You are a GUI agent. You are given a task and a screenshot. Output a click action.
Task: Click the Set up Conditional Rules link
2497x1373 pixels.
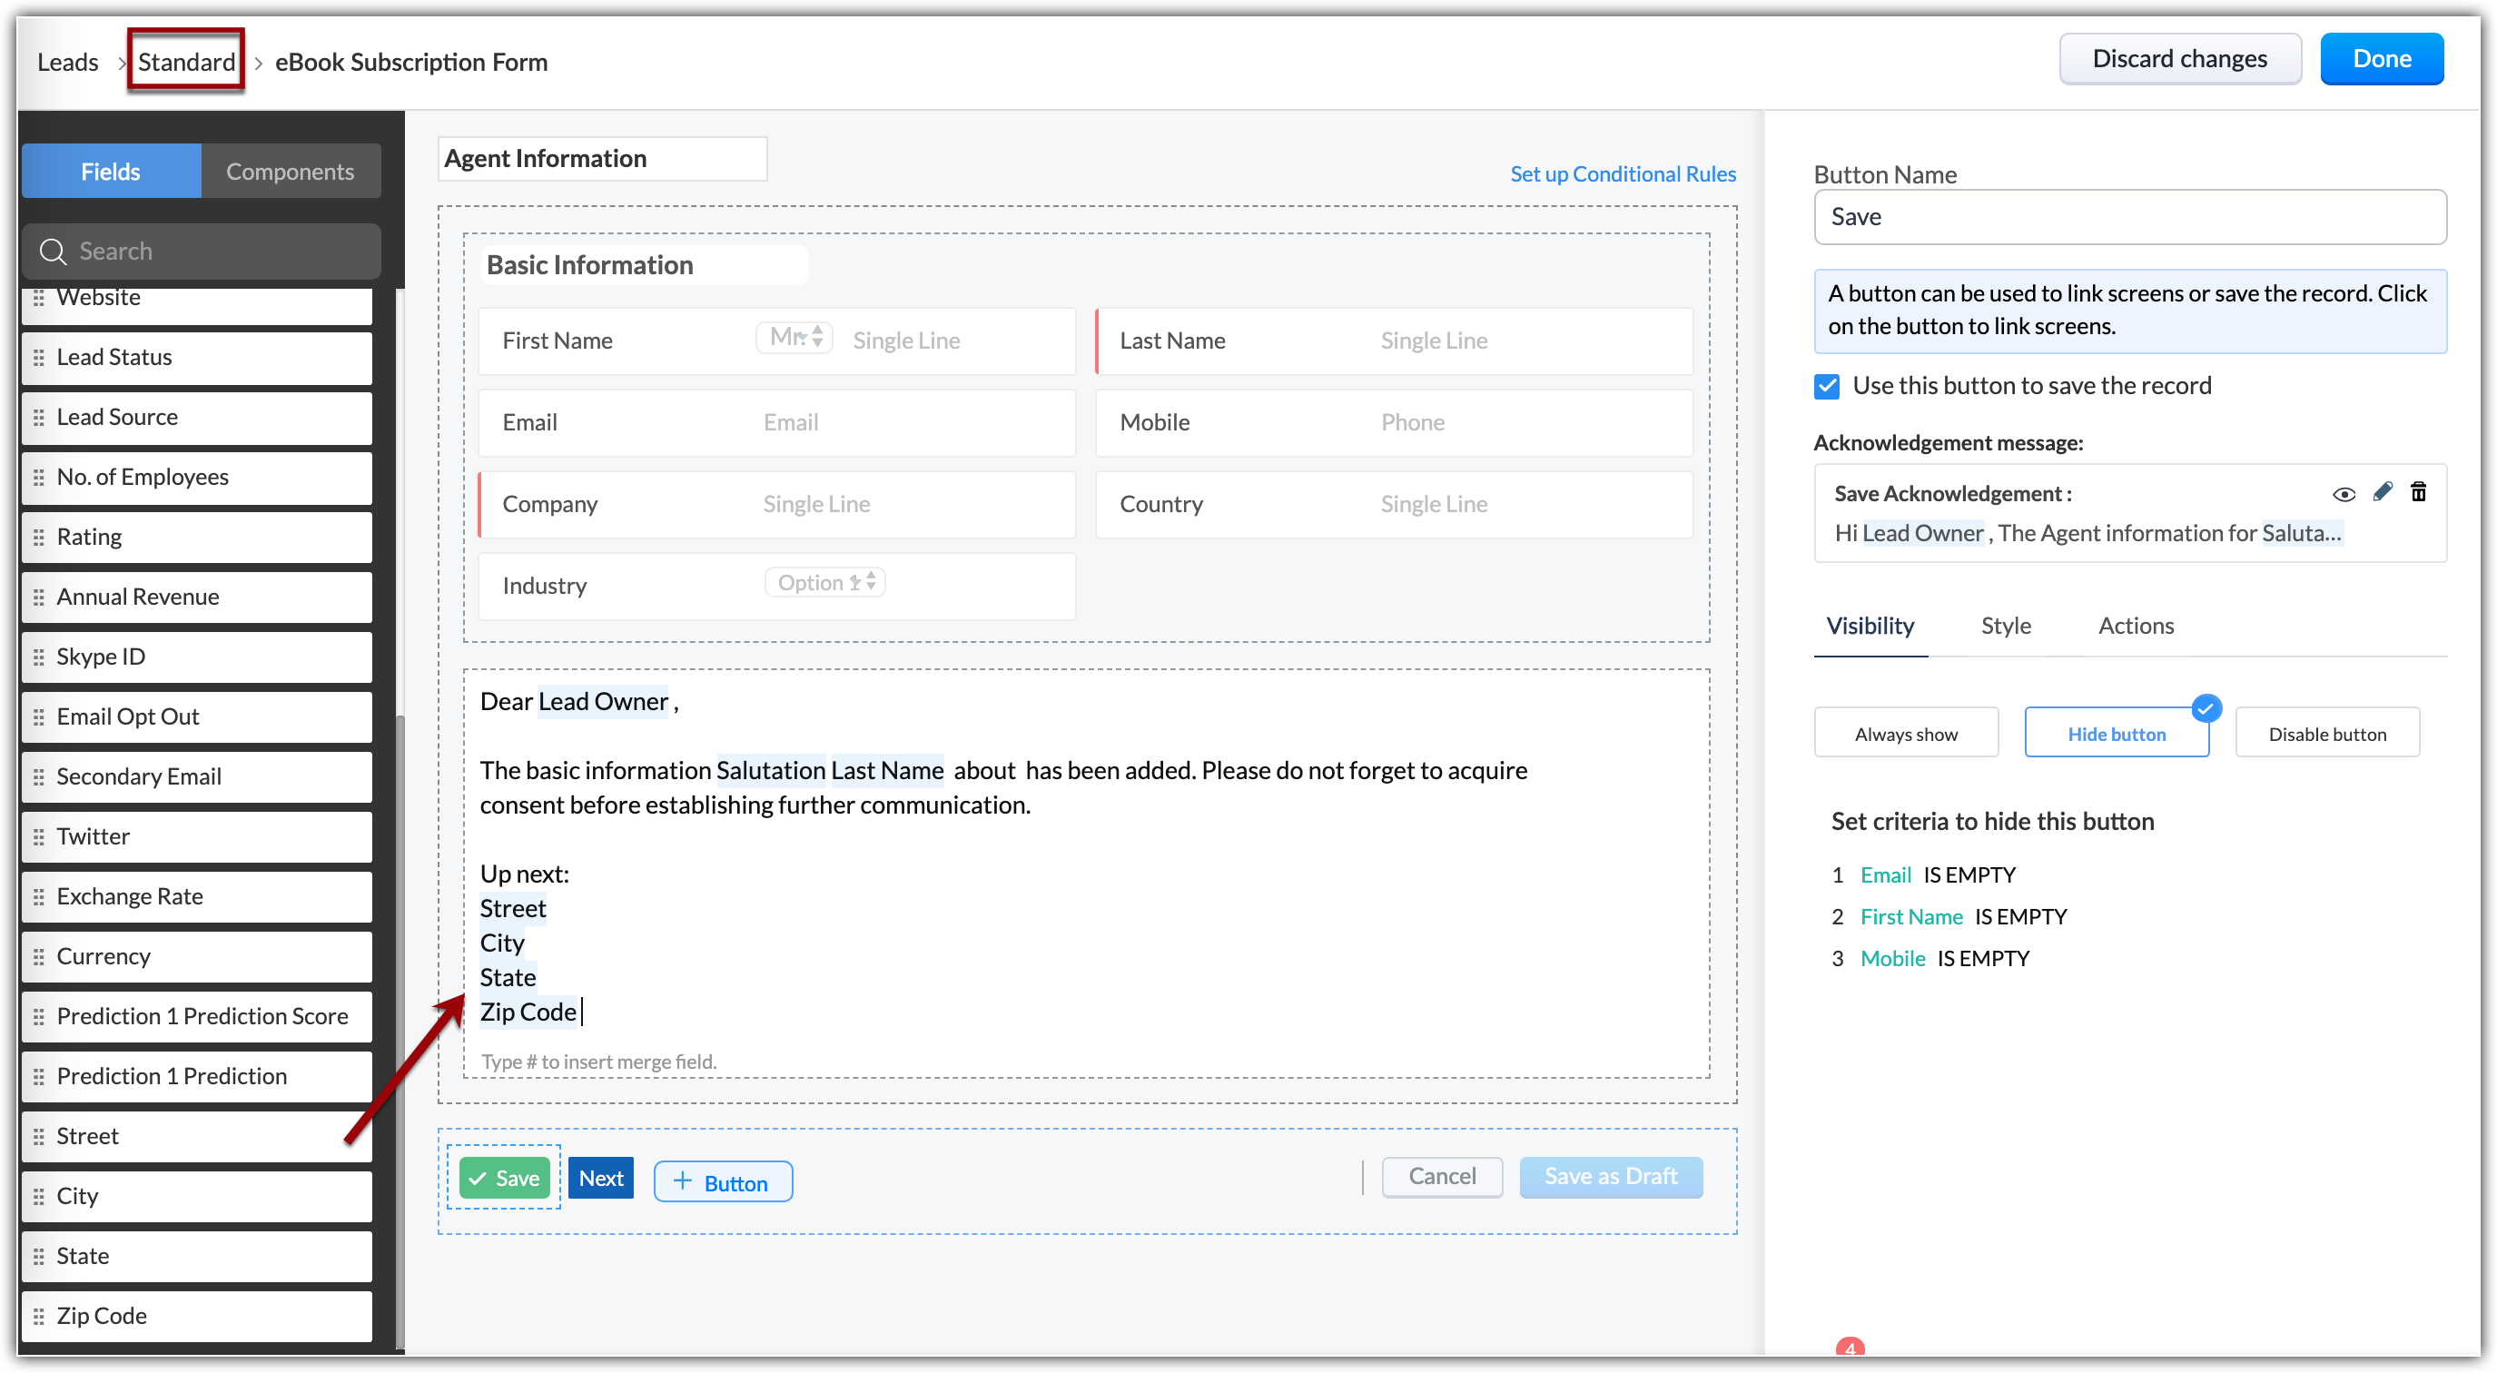(x=1622, y=173)
